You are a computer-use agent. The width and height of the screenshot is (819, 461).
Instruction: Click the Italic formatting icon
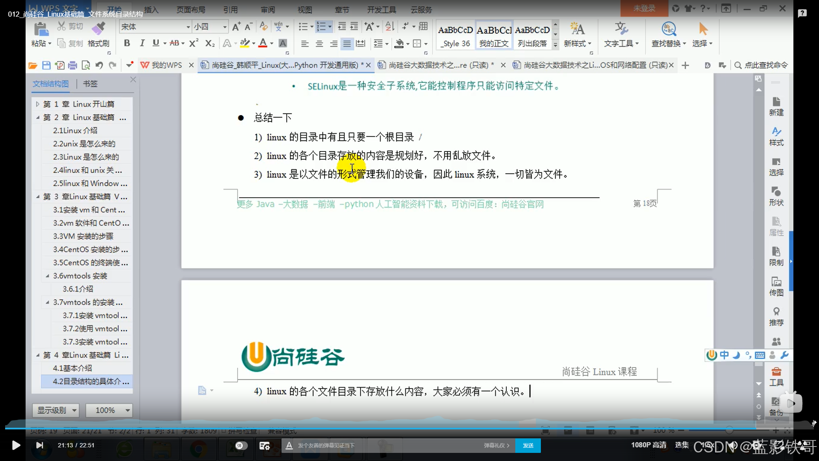pyautogui.click(x=142, y=43)
